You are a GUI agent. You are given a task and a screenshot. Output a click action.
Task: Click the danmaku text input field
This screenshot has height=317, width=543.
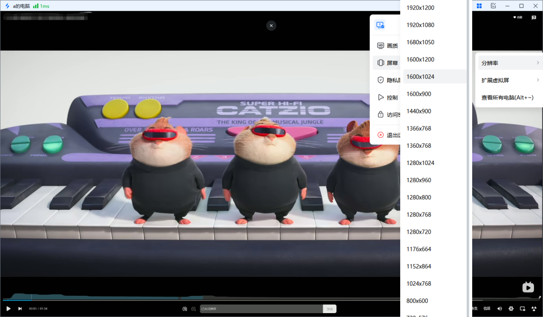[x=261, y=309]
